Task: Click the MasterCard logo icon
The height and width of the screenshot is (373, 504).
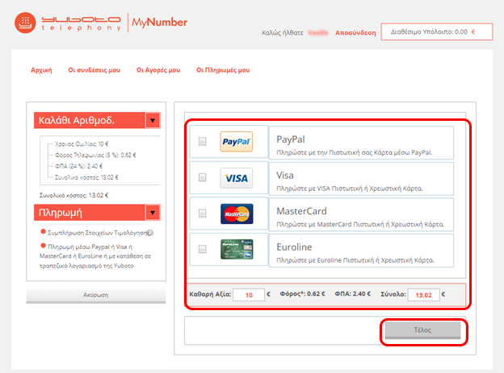Action: point(237,214)
